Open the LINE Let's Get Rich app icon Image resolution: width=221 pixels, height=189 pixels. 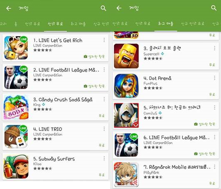pos(16,48)
